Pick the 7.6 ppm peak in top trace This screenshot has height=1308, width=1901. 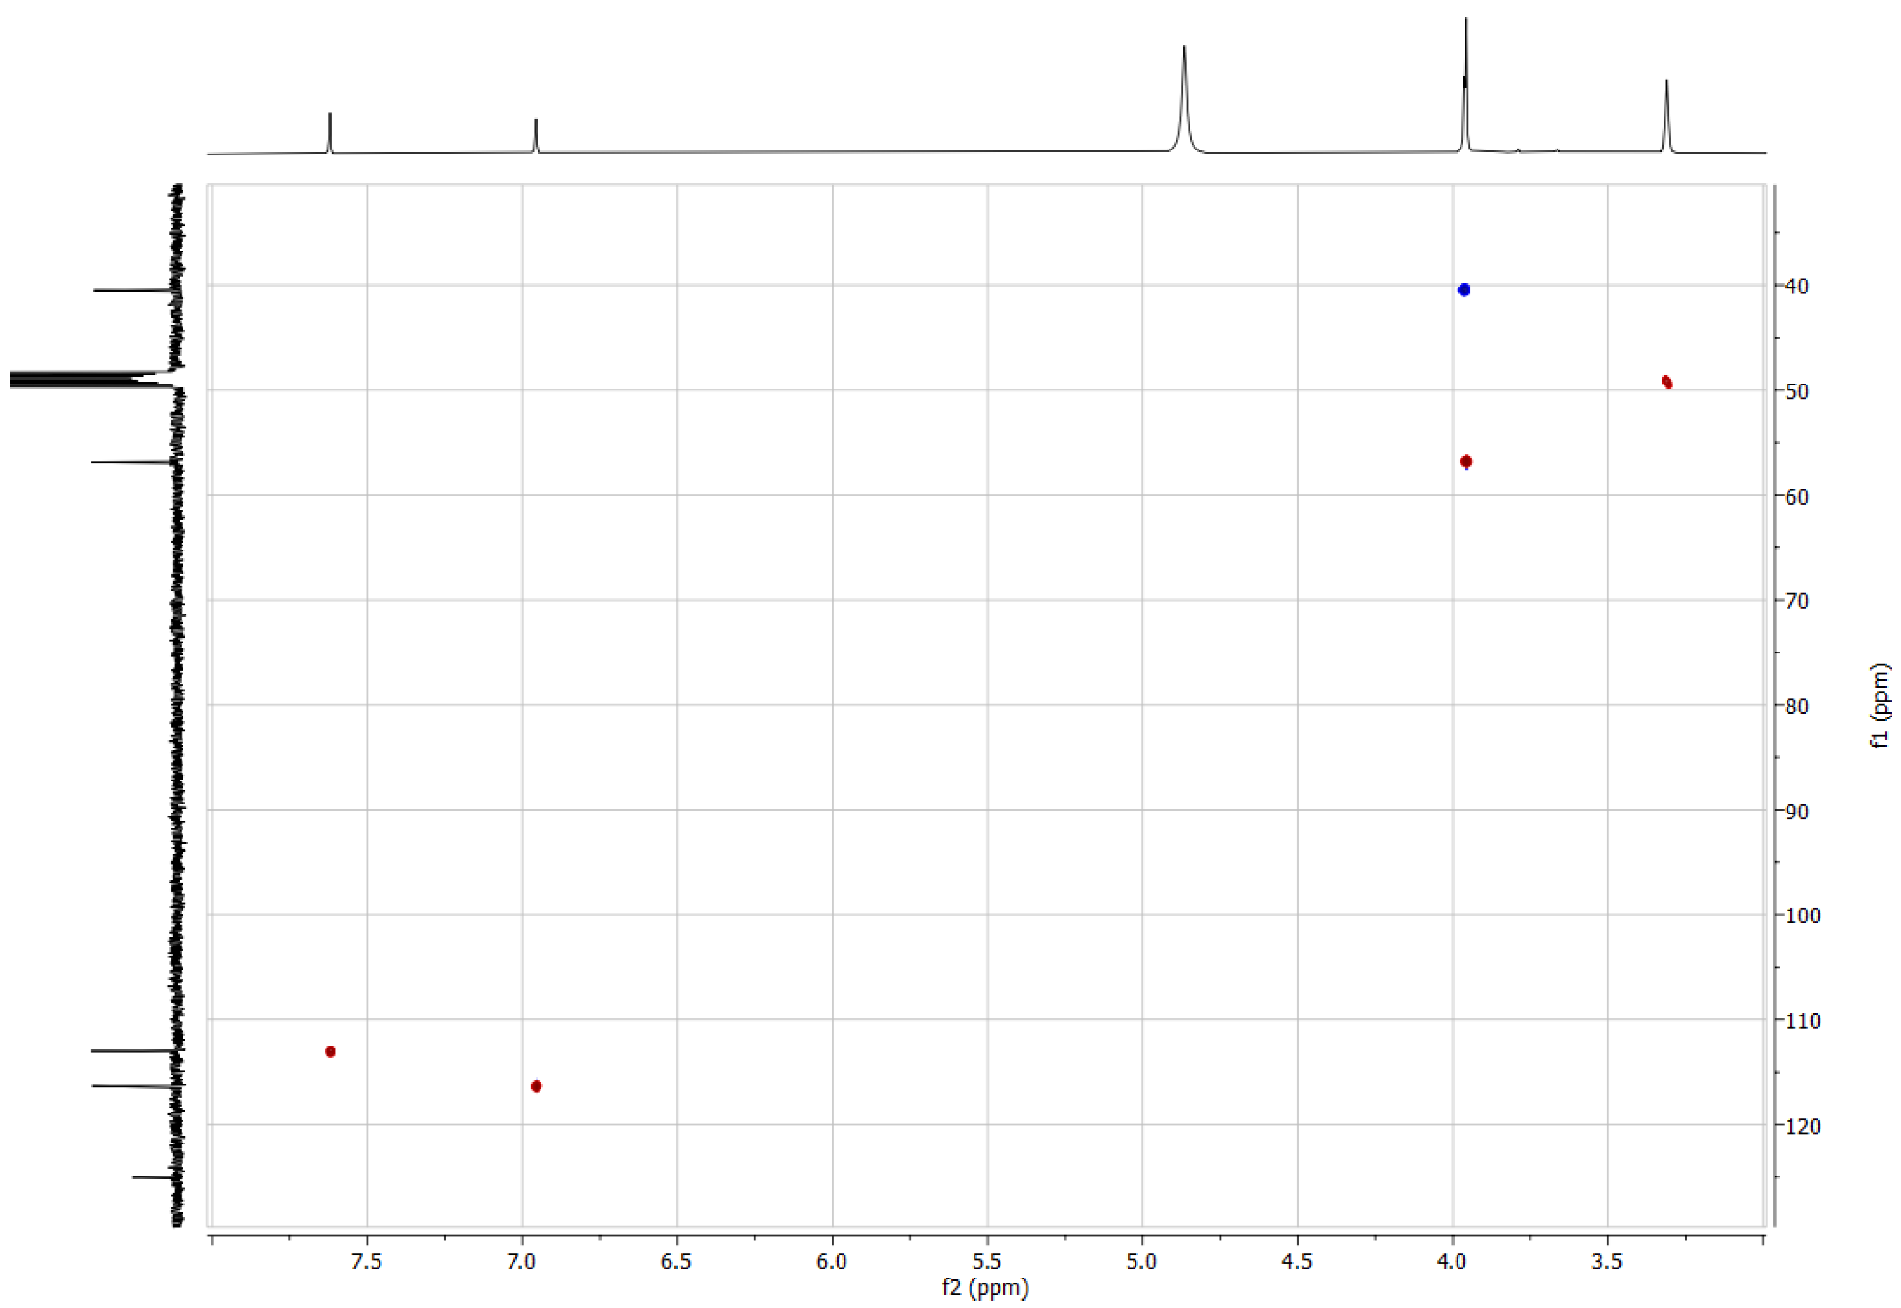click(329, 131)
